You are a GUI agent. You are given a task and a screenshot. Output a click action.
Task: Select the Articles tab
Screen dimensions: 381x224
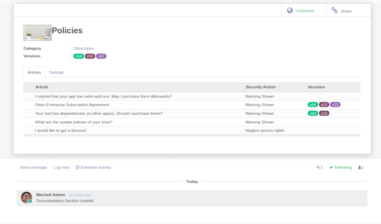point(34,72)
